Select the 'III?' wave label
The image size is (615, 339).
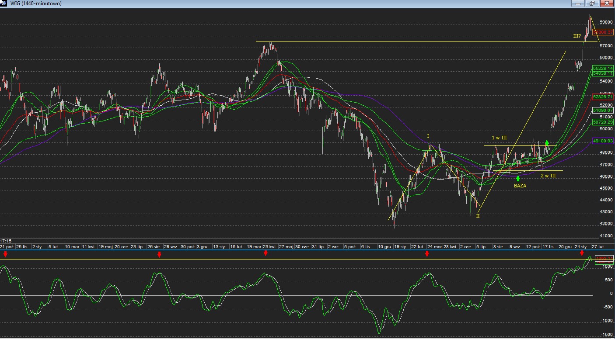click(577, 36)
